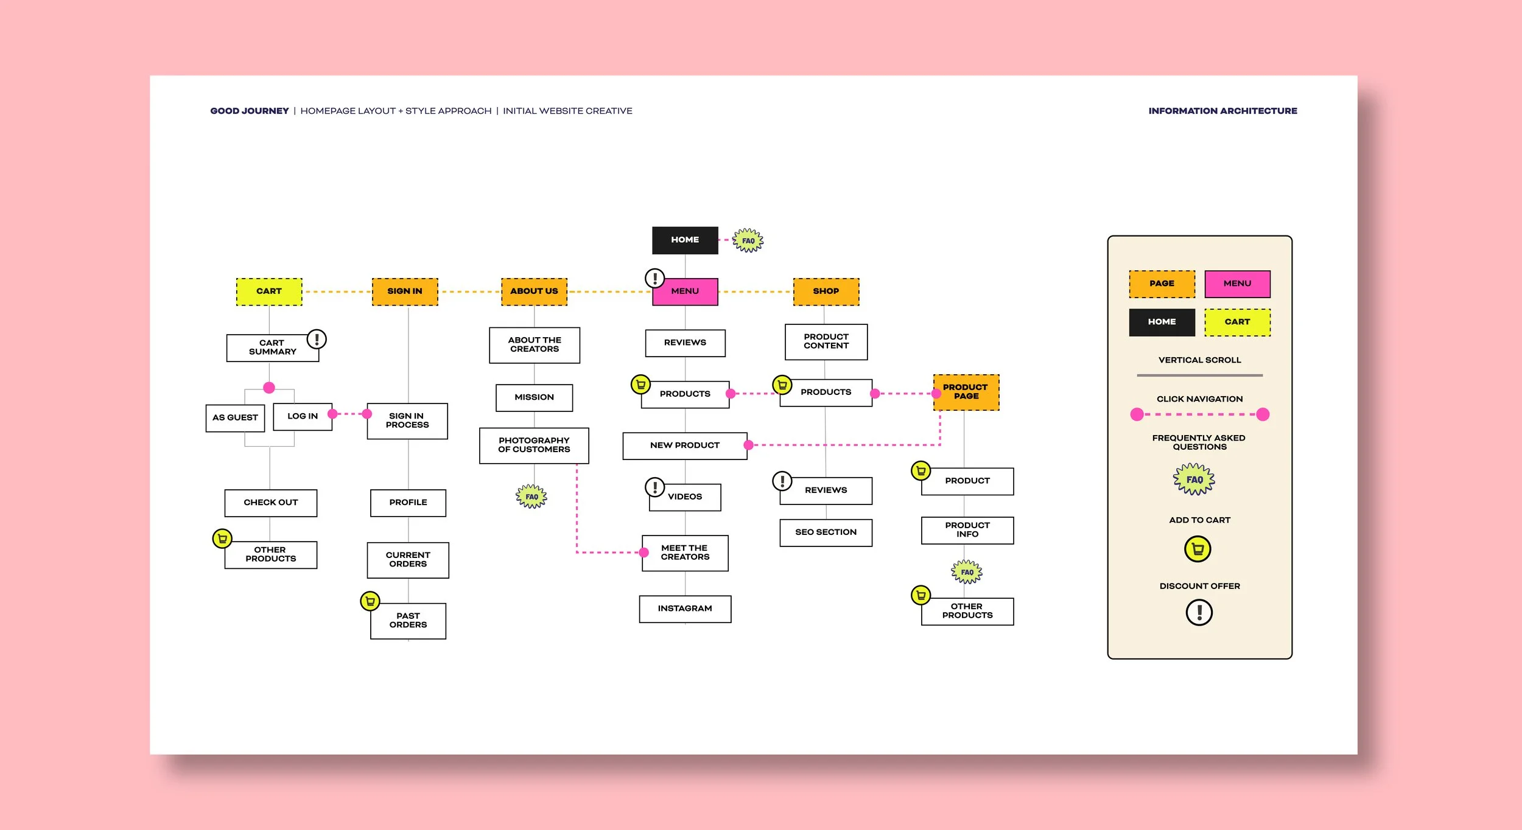
Task: Click the orange SHOP page node
Action: (x=826, y=291)
